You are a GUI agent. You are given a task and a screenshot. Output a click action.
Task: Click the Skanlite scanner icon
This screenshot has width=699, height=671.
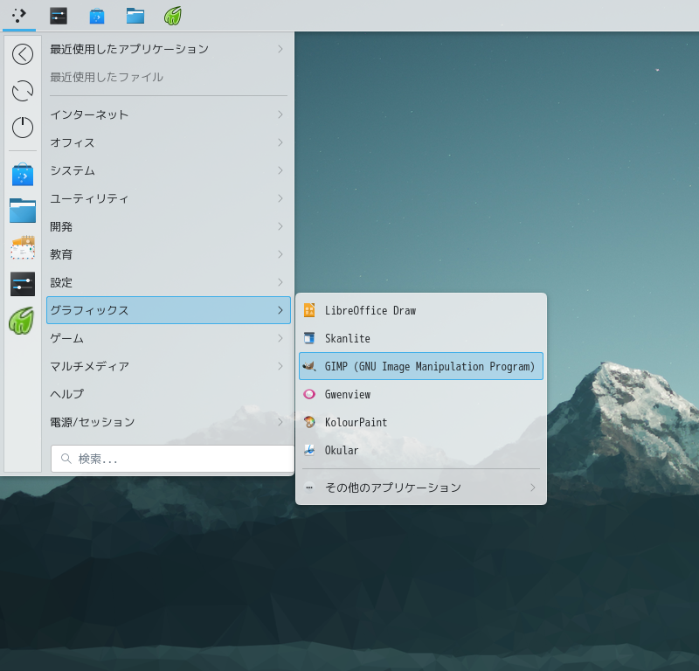click(x=309, y=338)
